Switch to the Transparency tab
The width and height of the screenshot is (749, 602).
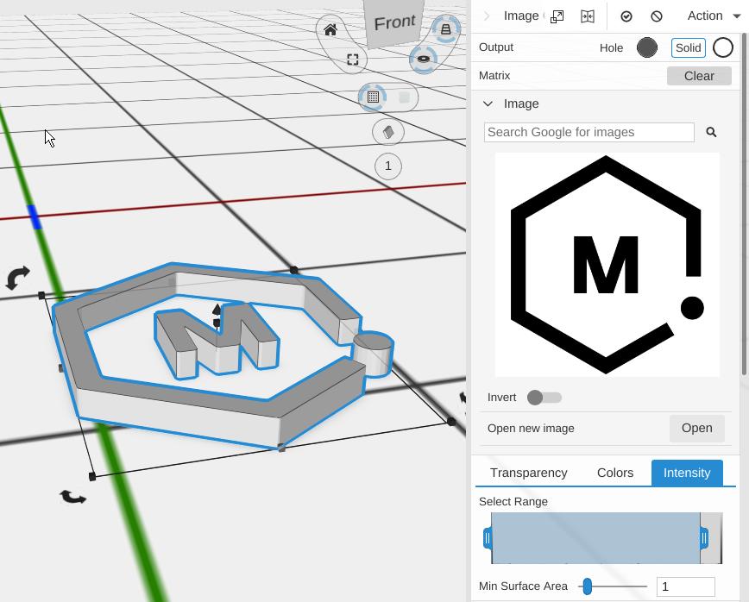(528, 473)
